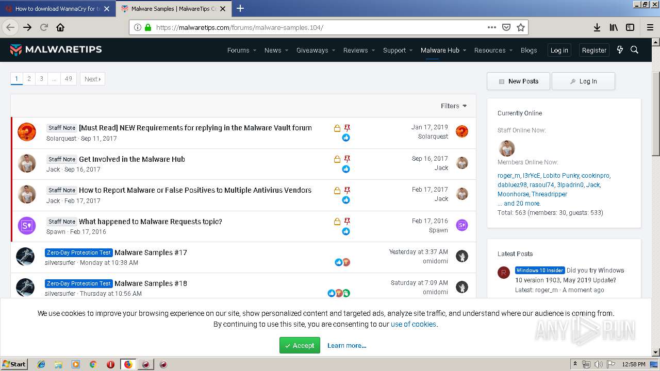660x371 pixels.
Task: Switch to the WannaCry download tab
Action: coord(57,8)
